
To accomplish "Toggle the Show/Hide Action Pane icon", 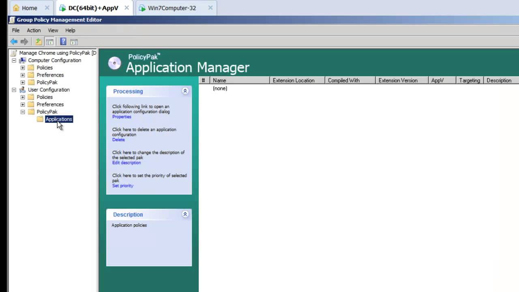I will pyautogui.click(x=74, y=41).
